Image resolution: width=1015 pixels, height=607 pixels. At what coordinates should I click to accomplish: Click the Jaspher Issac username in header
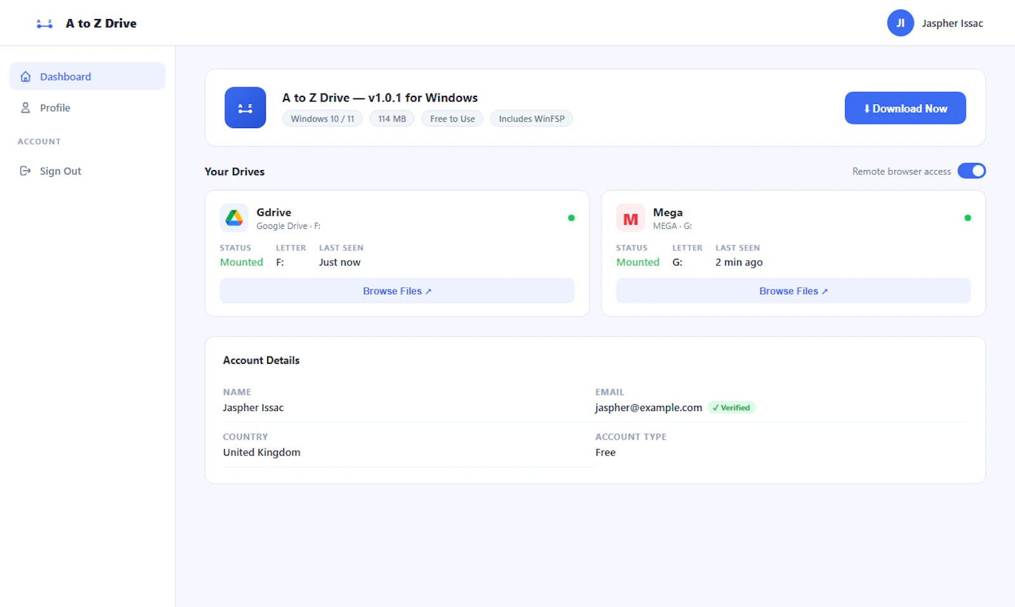click(x=952, y=23)
